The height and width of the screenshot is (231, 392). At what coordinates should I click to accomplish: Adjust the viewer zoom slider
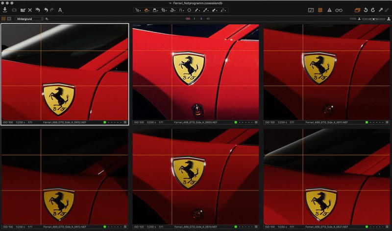tap(373, 19)
